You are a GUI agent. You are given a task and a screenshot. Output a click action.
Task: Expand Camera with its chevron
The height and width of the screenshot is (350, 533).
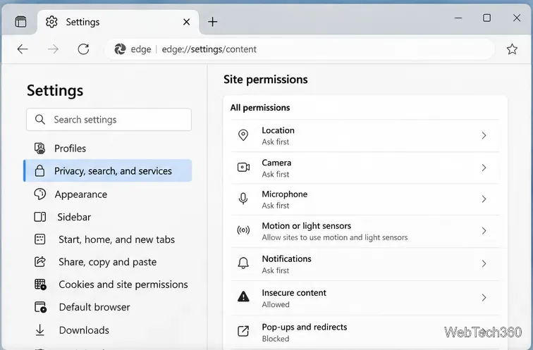484,168
